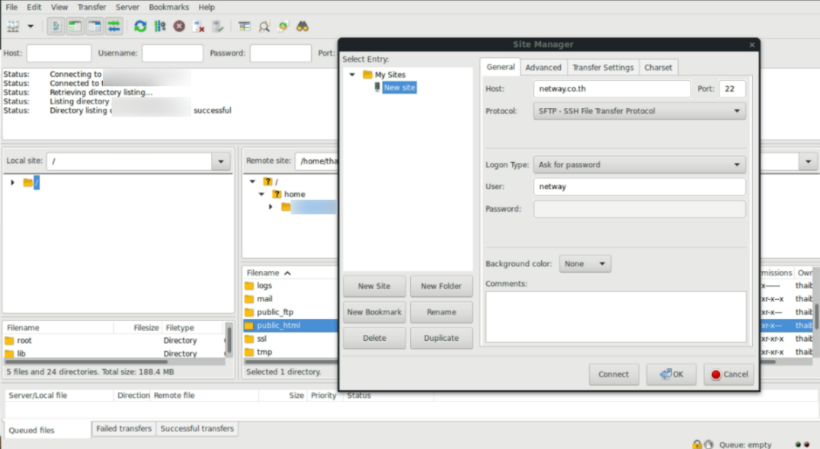Collapse the My Sites tree

click(353, 75)
